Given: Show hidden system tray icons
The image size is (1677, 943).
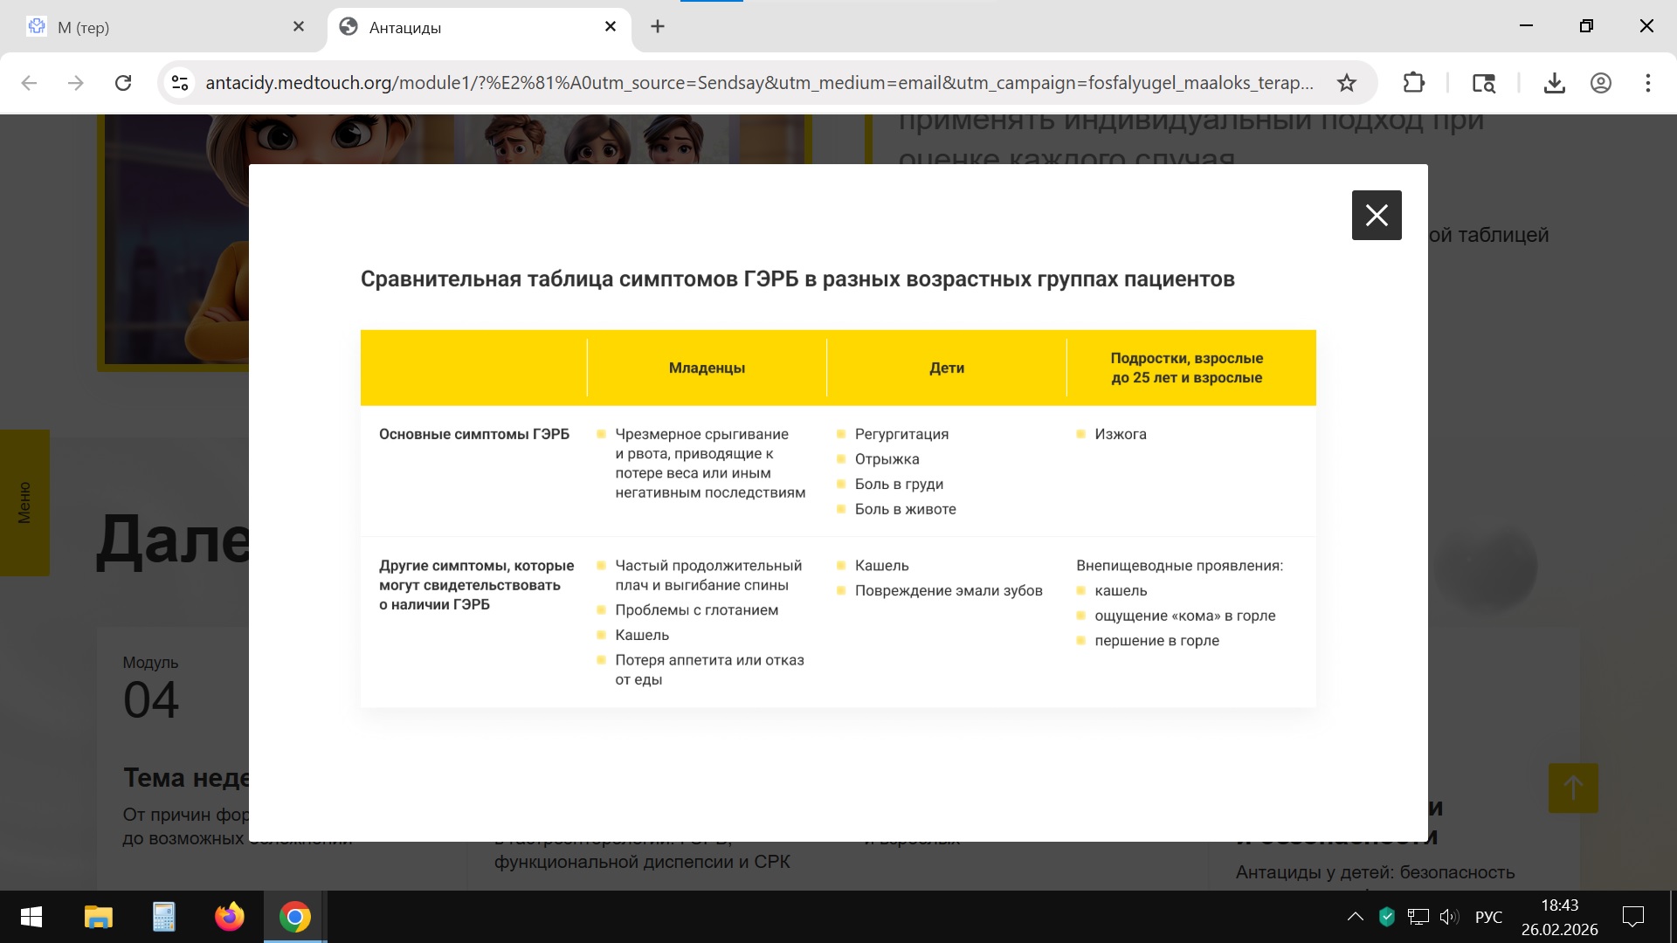Looking at the screenshot, I should [1355, 917].
